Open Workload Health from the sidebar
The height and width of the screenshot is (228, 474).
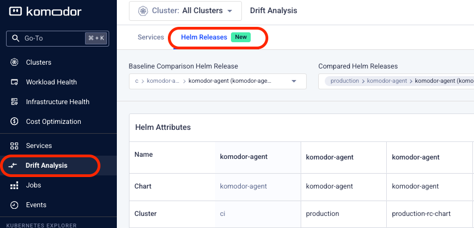click(51, 82)
